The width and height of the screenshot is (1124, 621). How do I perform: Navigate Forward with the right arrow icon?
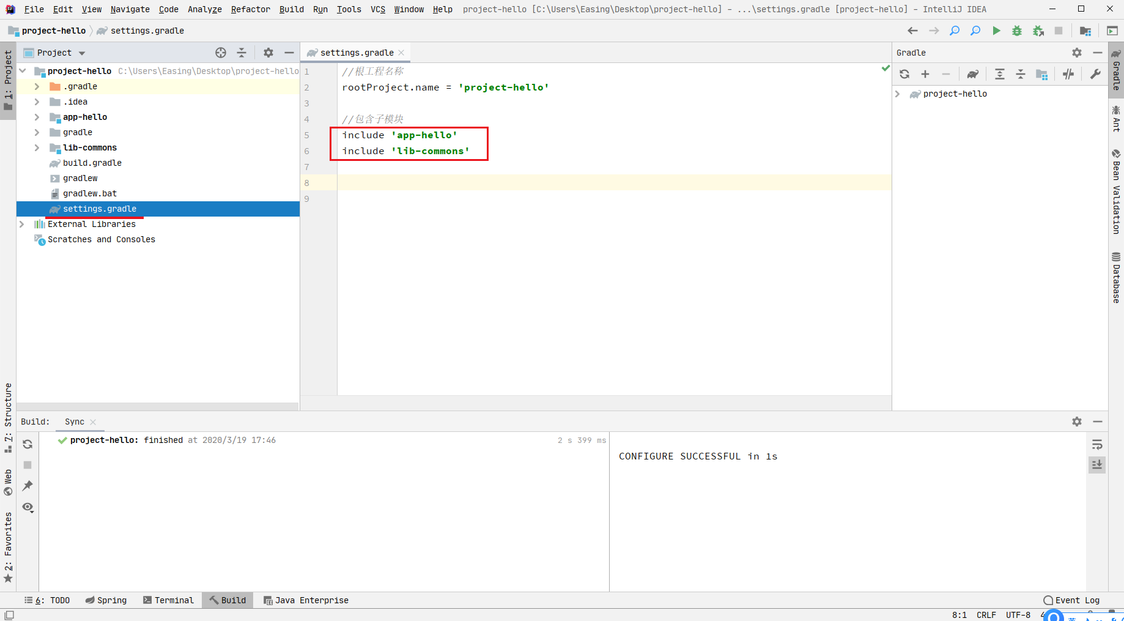pos(934,31)
